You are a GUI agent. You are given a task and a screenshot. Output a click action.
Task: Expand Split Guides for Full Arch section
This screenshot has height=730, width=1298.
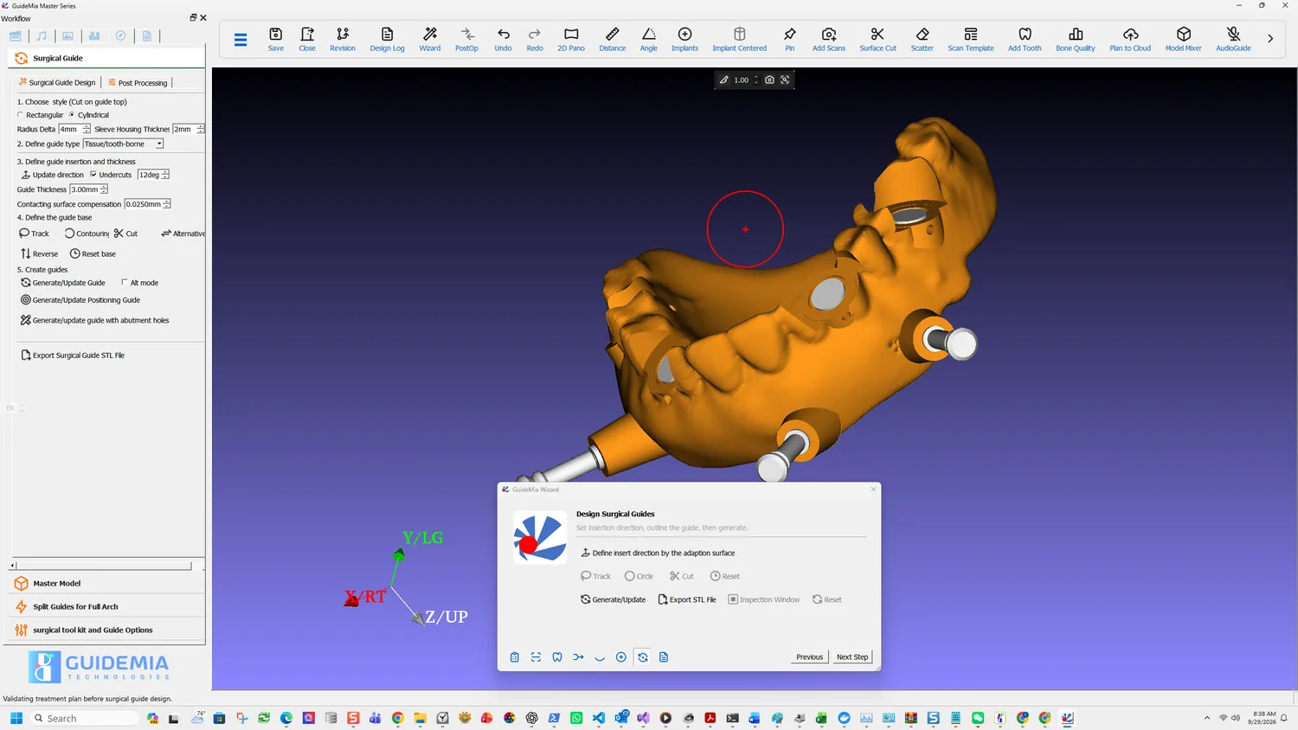[107, 607]
